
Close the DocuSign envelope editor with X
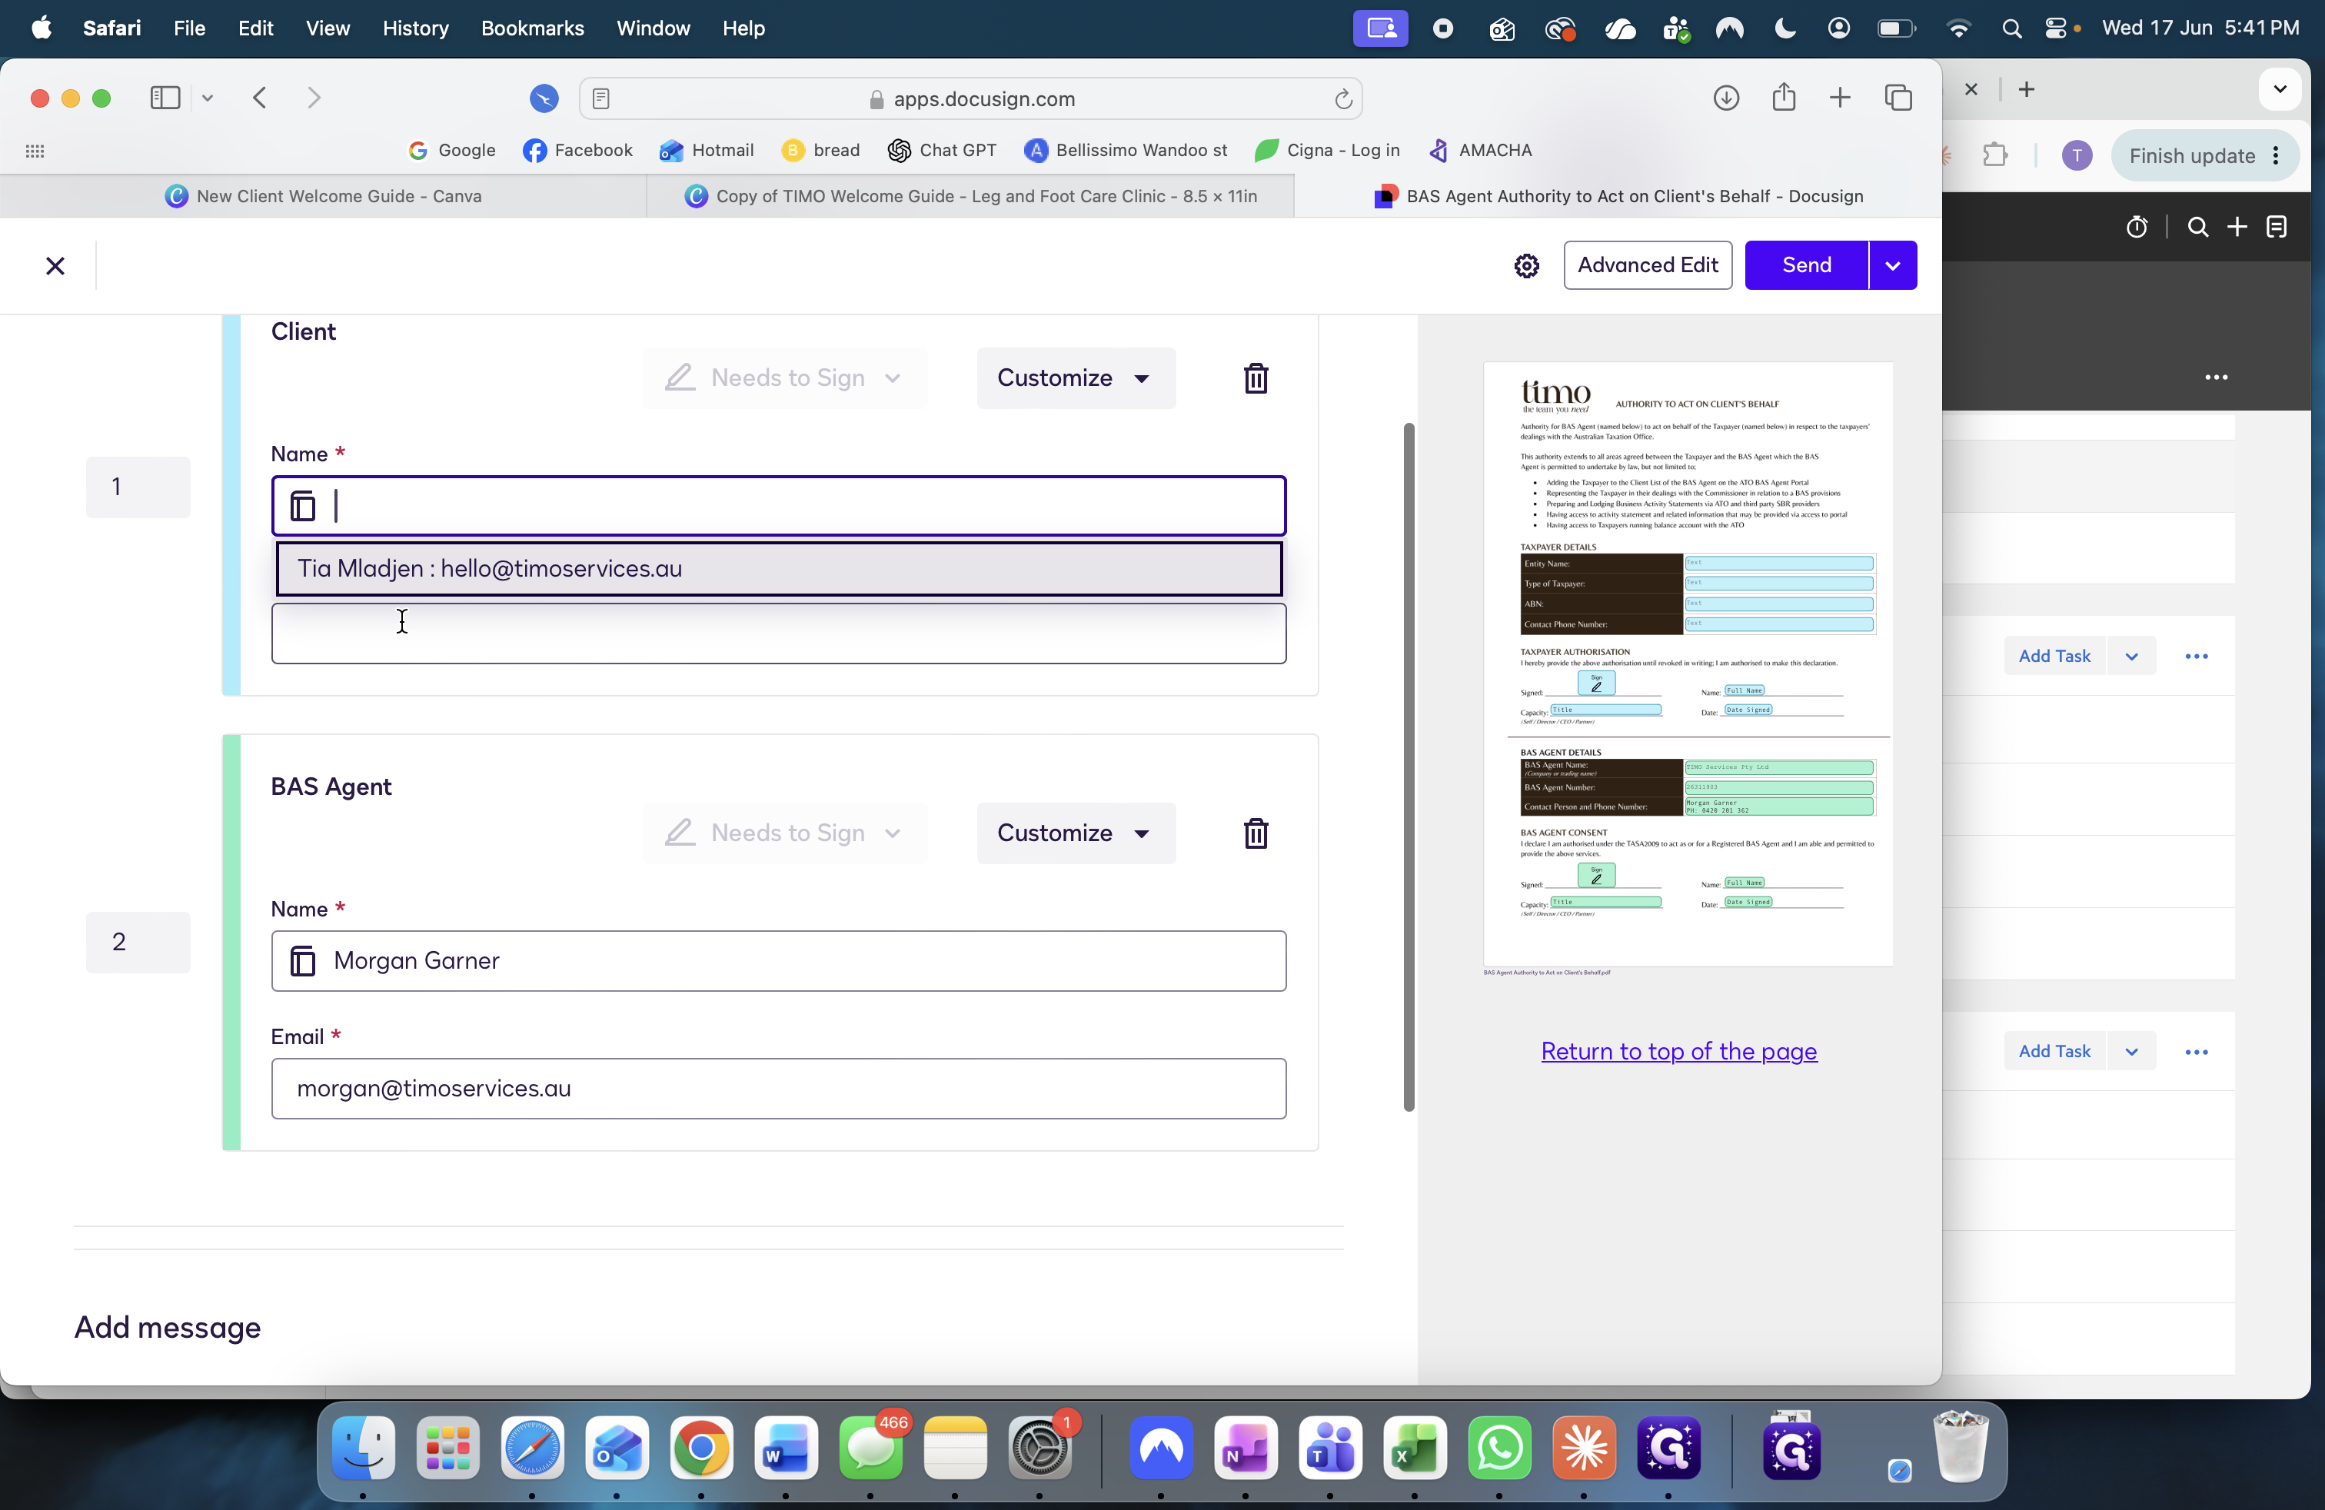pyautogui.click(x=55, y=266)
